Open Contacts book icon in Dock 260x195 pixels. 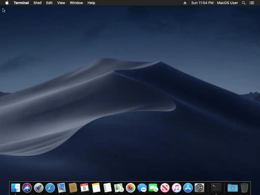point(73,188)
